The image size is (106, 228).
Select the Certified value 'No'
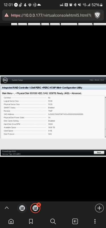click(x=49, y=98)
